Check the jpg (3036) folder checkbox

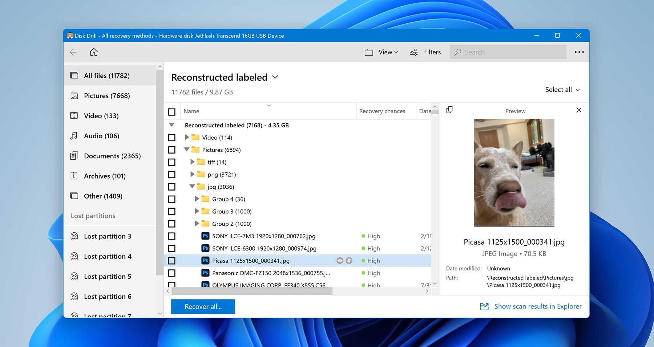[172, 187]
